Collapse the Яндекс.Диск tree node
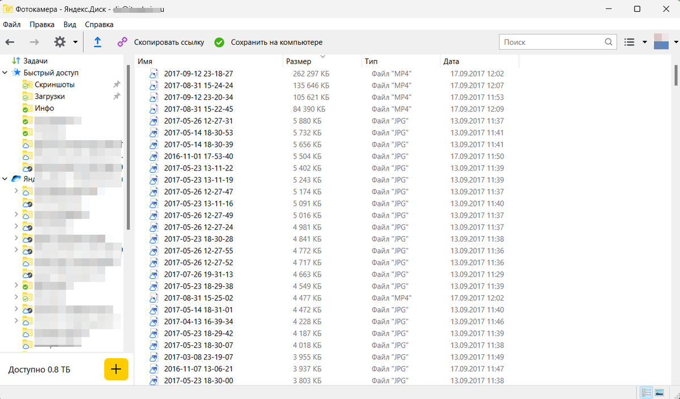680x399 pixels. (5, 179)
